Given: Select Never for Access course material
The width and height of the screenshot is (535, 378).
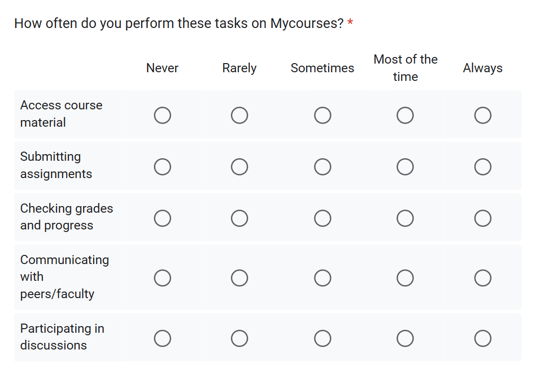Looking at the screenshot, I should (163, 115).
